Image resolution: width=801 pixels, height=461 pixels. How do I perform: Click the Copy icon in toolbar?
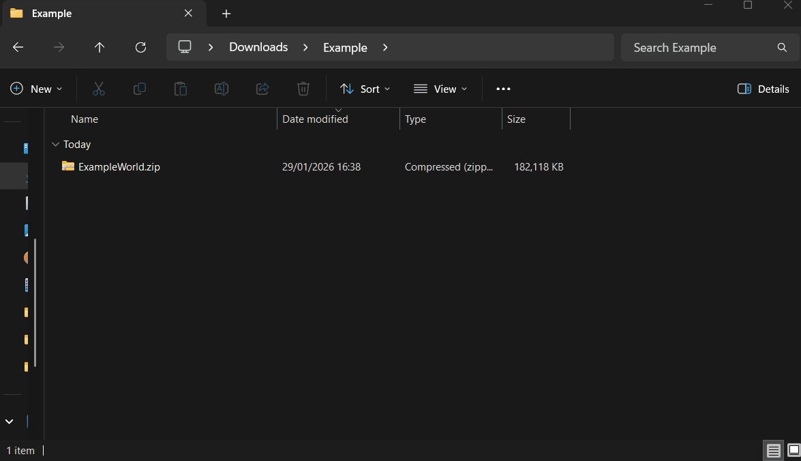click(140, 89)
